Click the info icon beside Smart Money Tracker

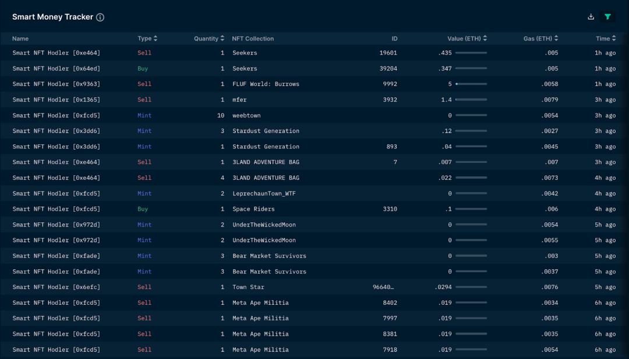tap(100, 17)
